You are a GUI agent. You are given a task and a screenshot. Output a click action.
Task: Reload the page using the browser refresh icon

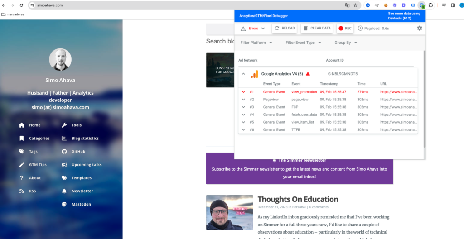(21, 5)
